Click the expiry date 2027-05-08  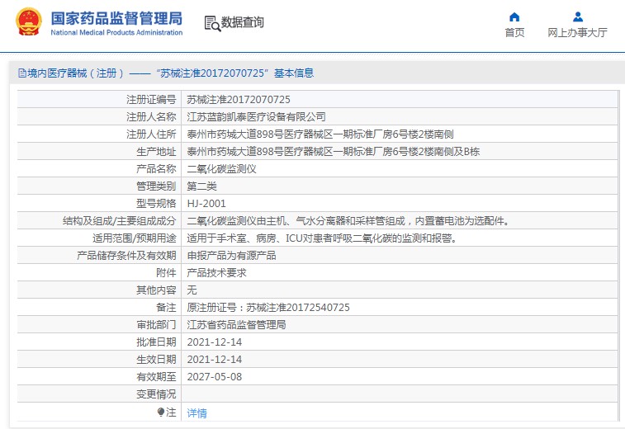pos(215,377)
